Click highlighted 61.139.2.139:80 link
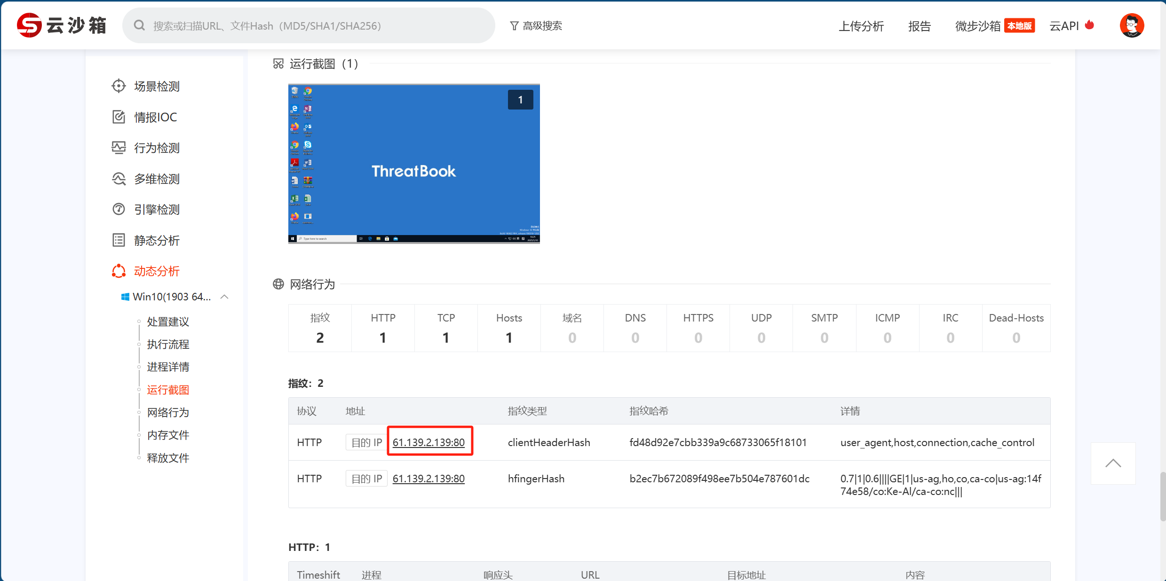Viewport: 1166px width, 581px height. tap(428, 442)
